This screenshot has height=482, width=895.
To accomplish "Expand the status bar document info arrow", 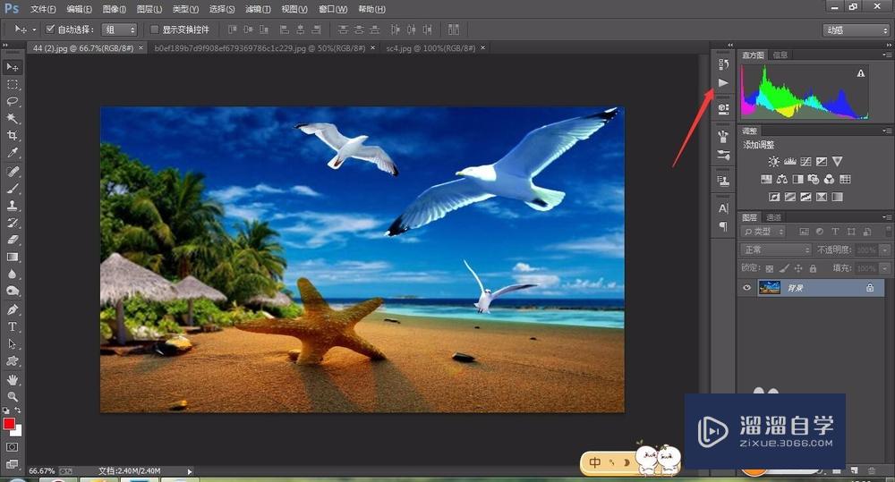I will pos(190,471).
